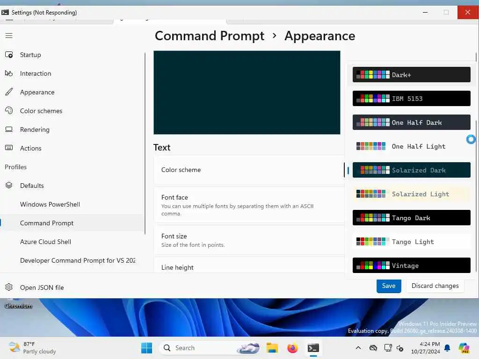This screenshot has height=359, width=479.
Task: Show hidden system tray icons
Action: point(358,348)
